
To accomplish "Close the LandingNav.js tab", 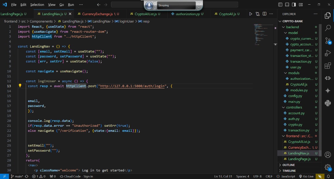I will click(x=70, y=14).
